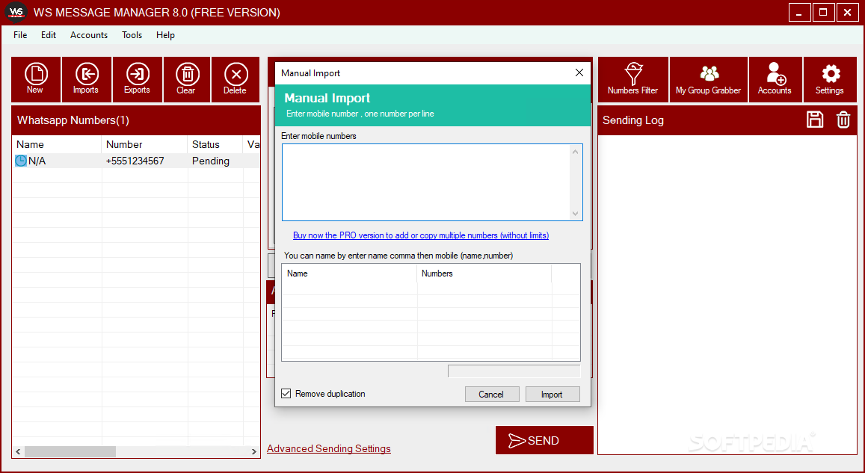865x473 pixels.
Task: Click the WS logo in title bar
Action: coord(16,11)
